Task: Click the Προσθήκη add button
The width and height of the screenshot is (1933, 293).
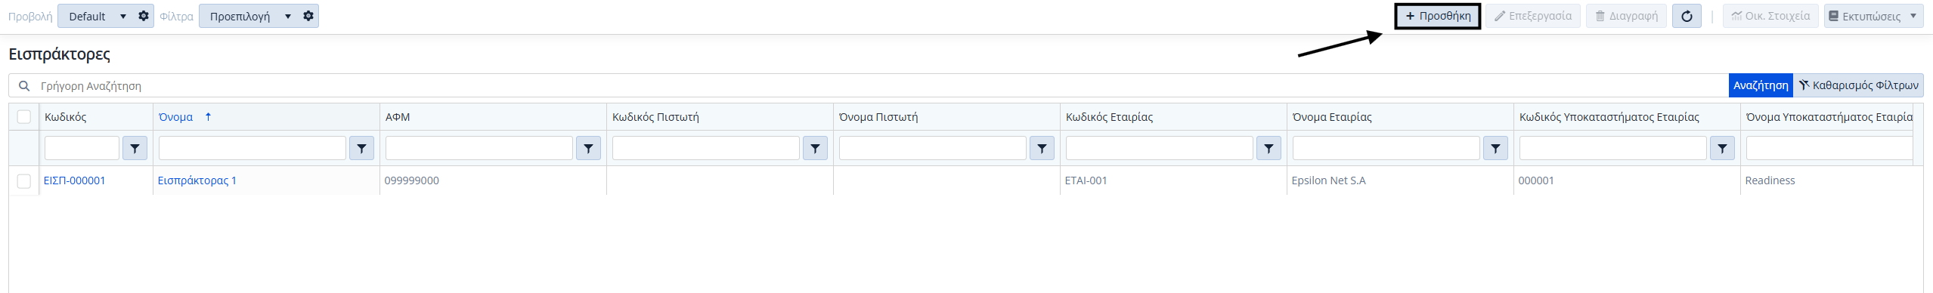Action: [x=1437, y=16]
